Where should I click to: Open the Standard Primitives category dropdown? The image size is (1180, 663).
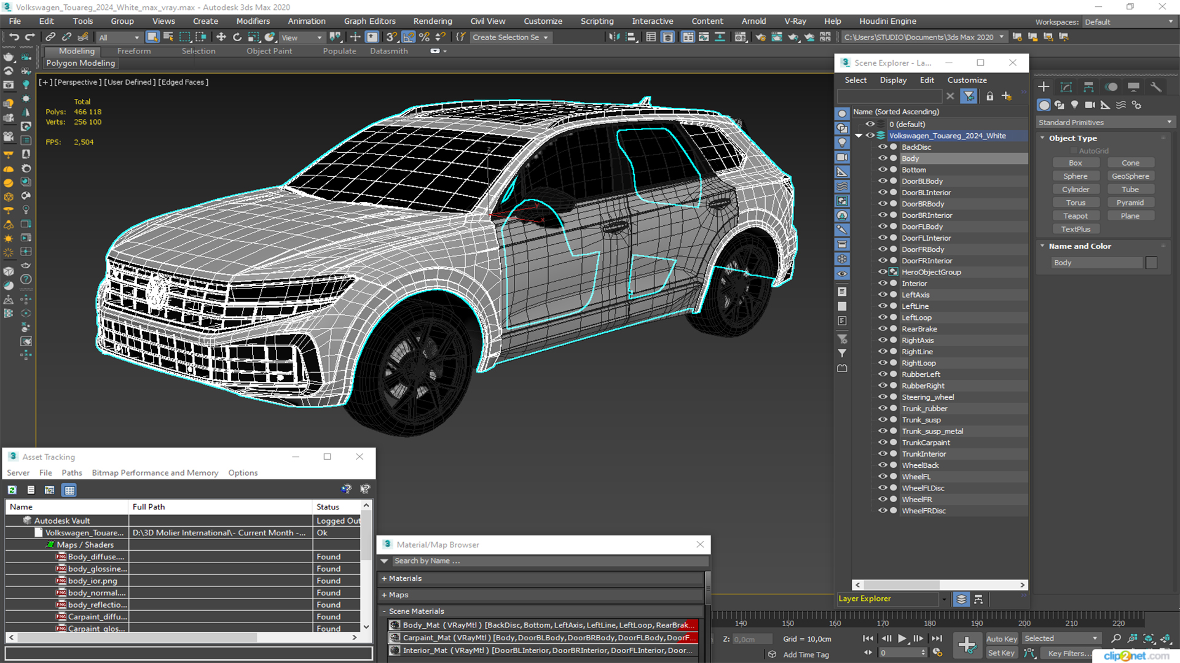coord(1105,123)
